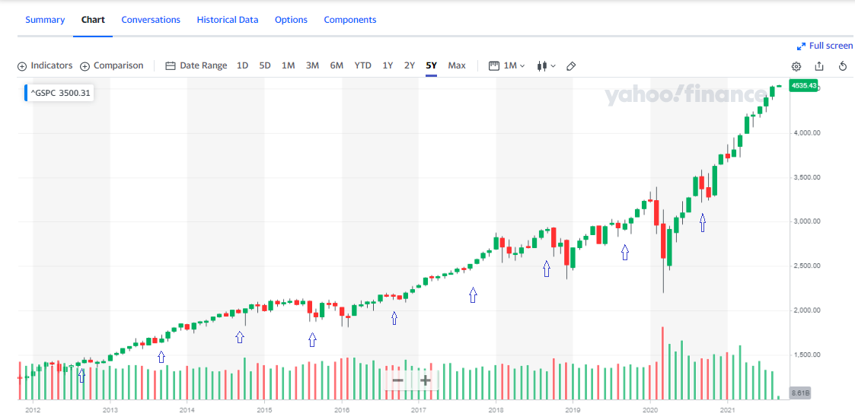Set range to 3M
855x420 pixels.
pos(312,66)
